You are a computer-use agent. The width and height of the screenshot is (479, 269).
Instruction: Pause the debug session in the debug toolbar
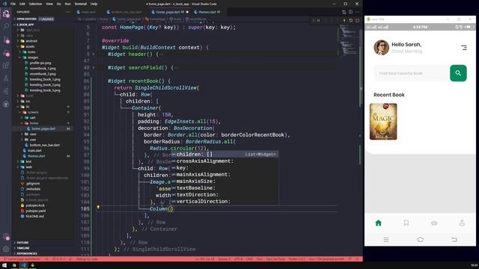pos(318,20)
